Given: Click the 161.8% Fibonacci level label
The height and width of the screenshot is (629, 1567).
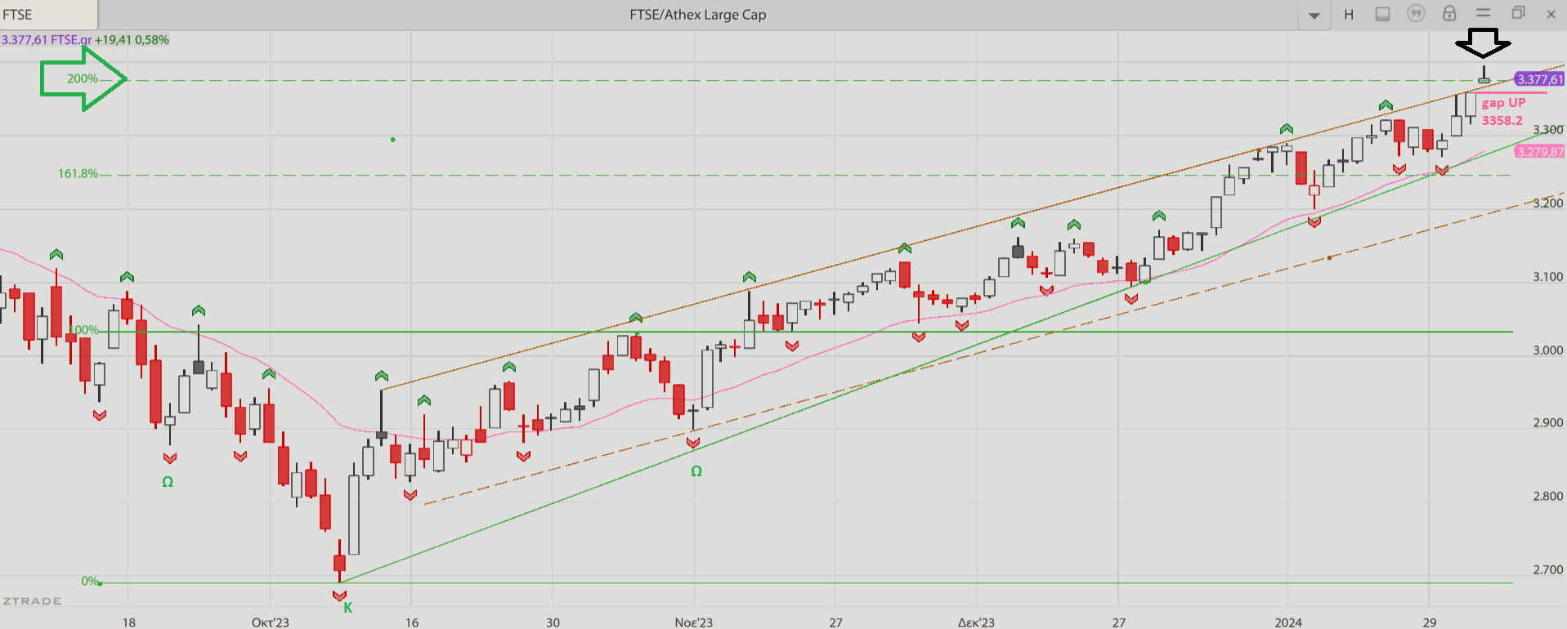Looking at the screenshot, I should [x=78, y=173].
